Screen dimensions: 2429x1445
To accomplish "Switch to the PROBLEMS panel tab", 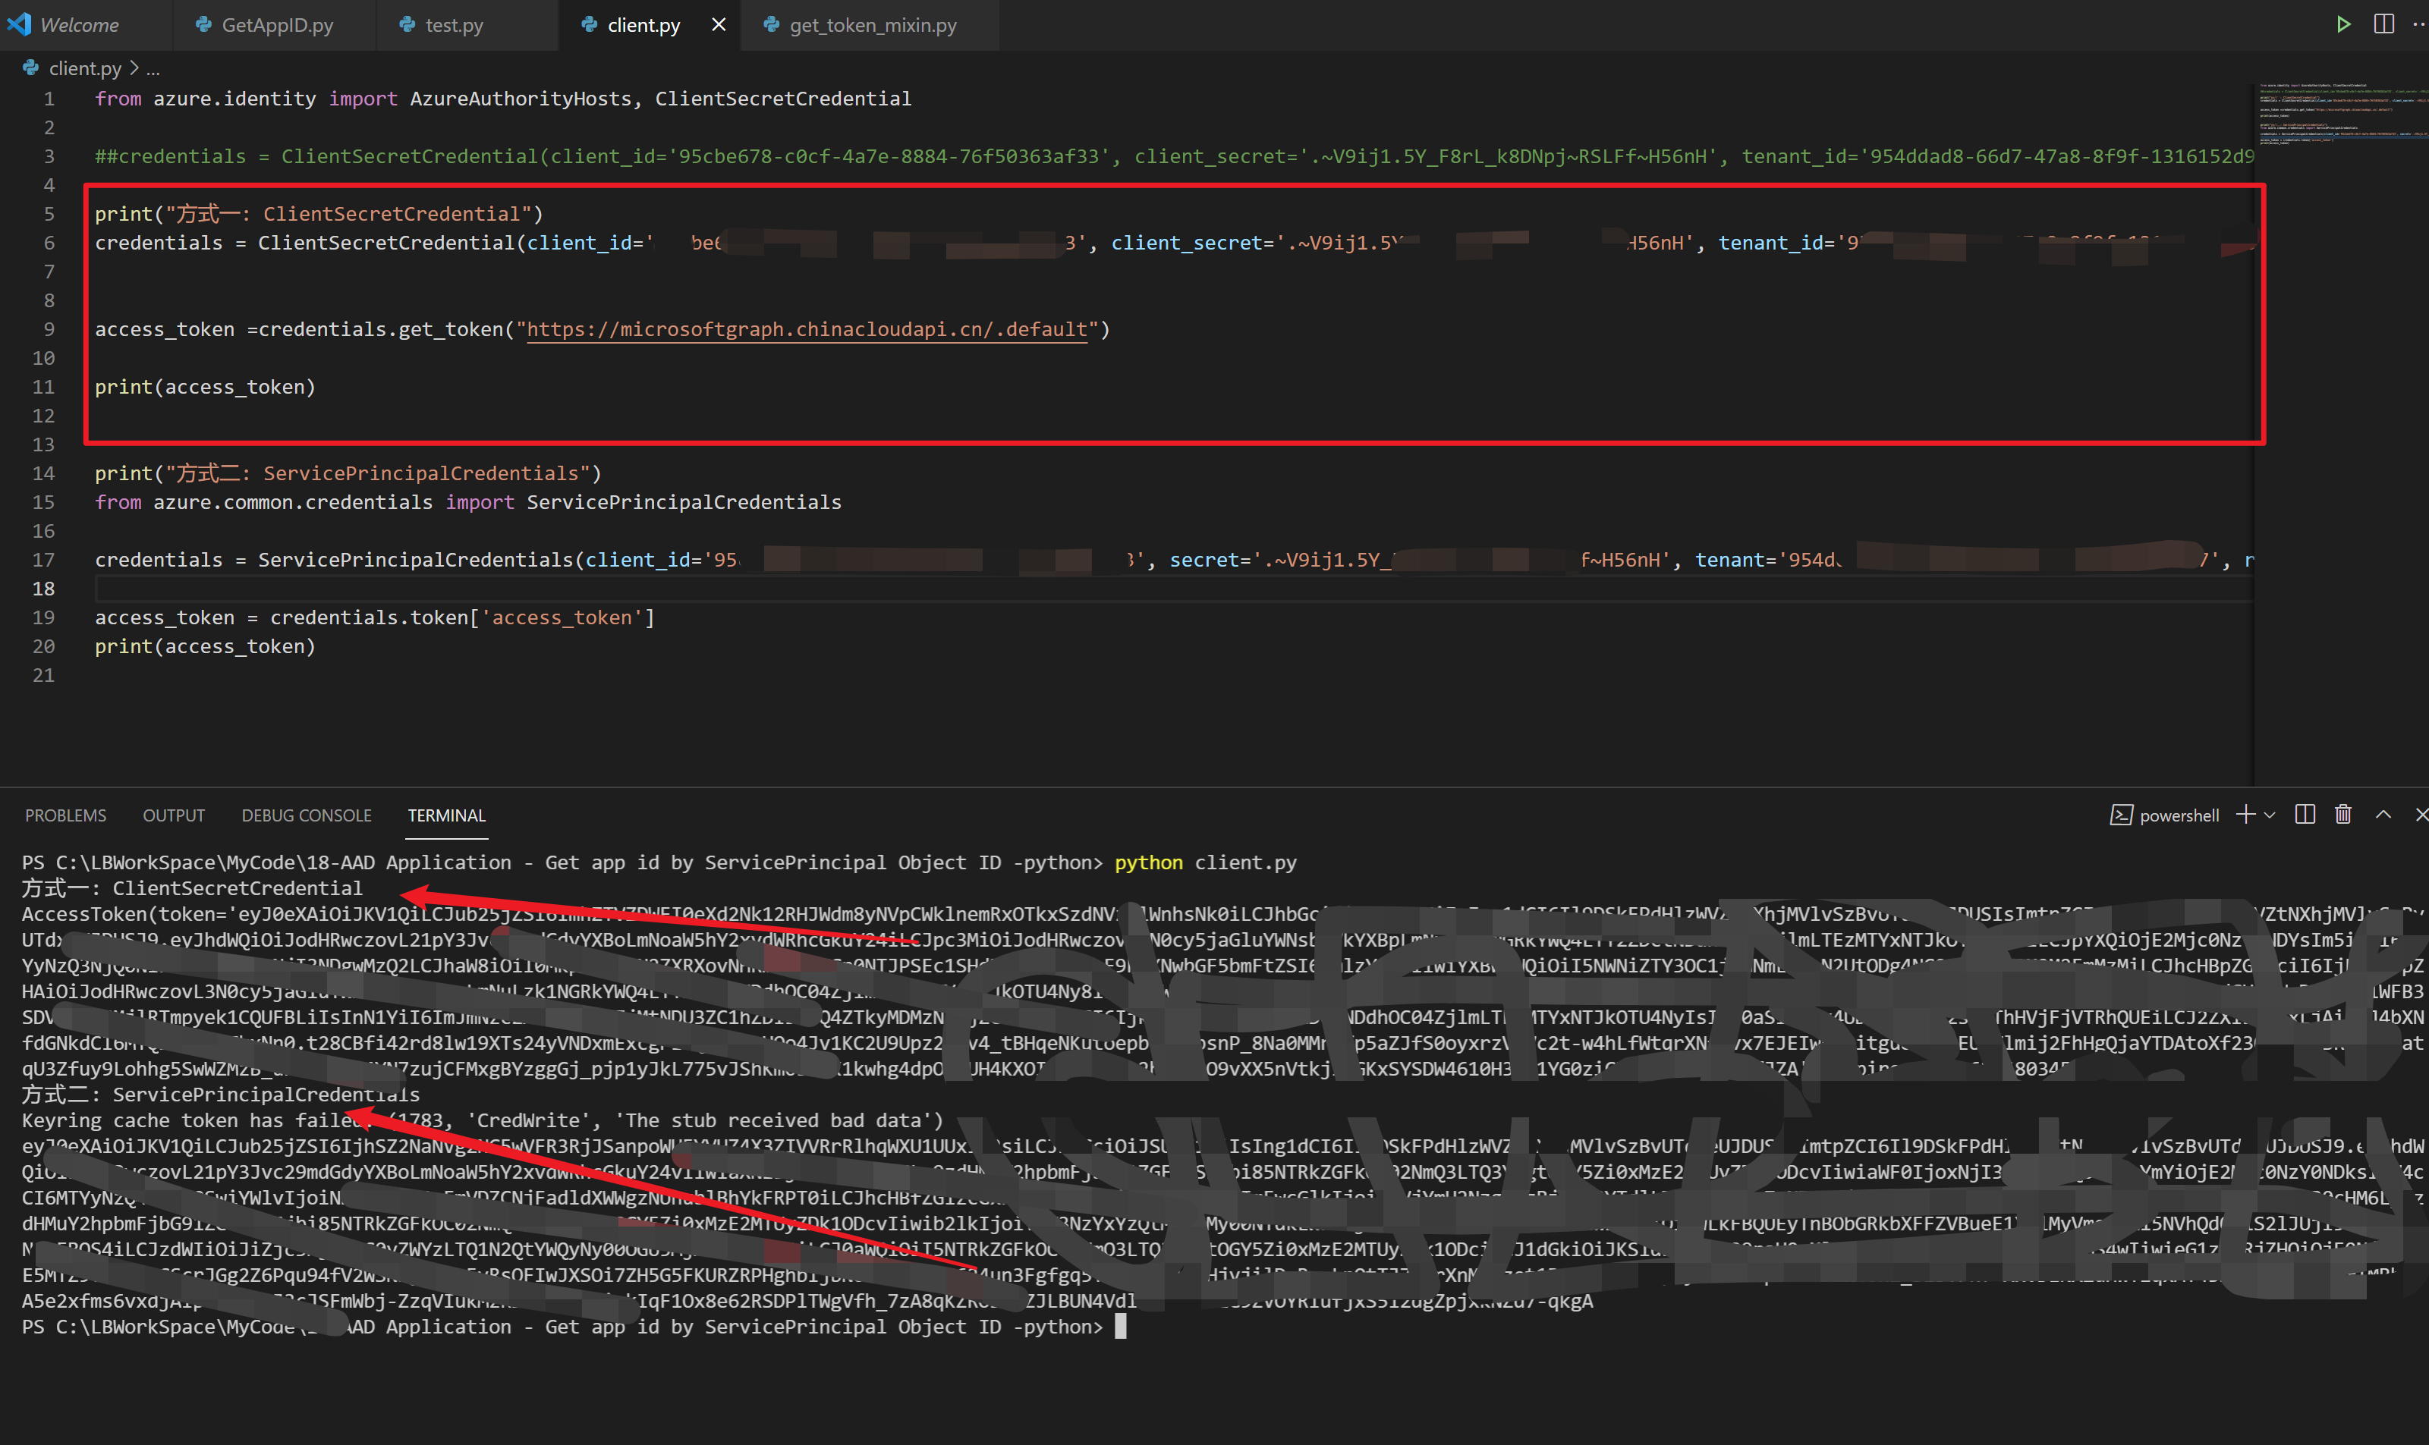I will (65, 815).
